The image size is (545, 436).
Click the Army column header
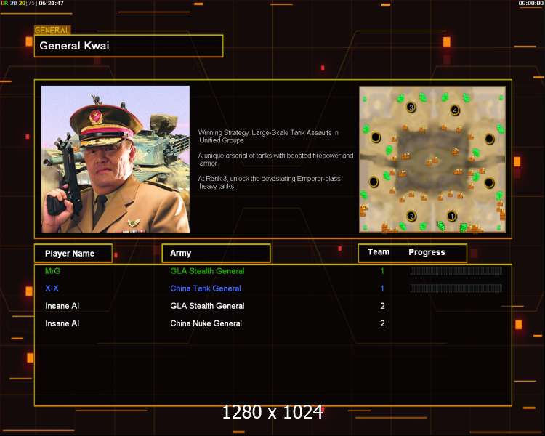pyautogui.click(x=216, y=253)
